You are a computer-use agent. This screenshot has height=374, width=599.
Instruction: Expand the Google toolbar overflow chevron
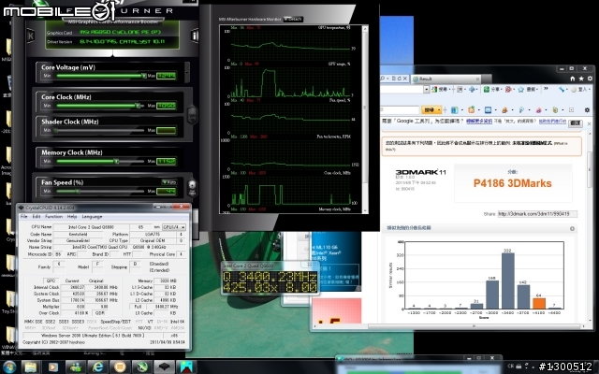coord(547,90)
